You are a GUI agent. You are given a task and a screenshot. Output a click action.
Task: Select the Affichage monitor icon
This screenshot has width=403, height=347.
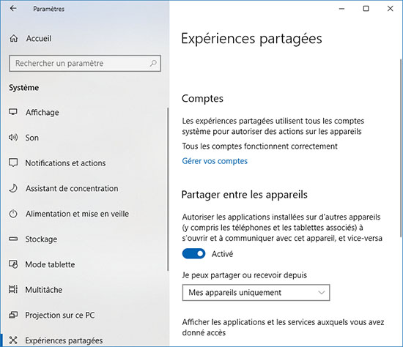point(13,112)
